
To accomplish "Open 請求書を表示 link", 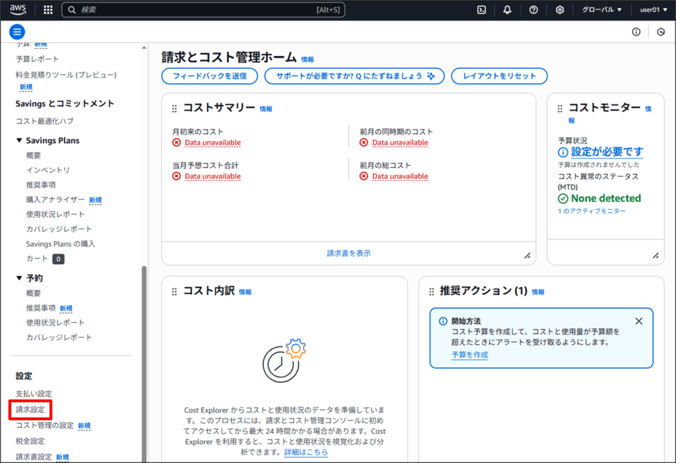I will (x=349, y=253).
